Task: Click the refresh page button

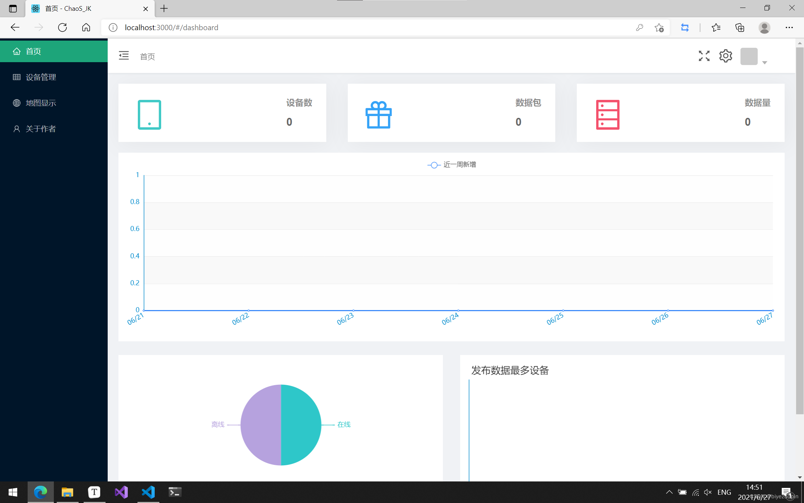Action: [62, 27]
